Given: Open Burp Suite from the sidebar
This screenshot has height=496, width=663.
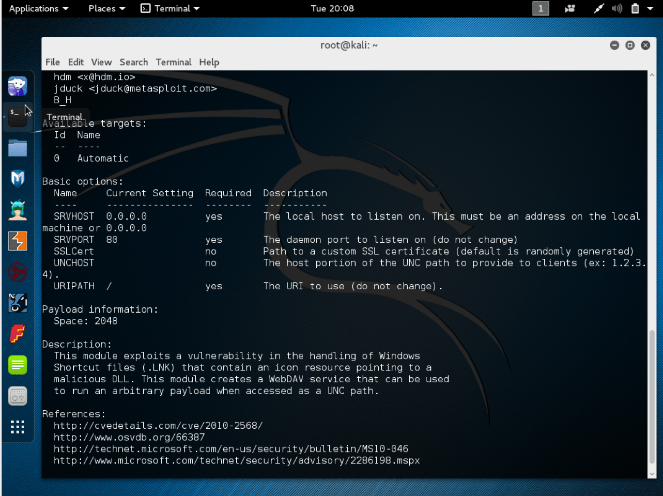Looking at the screenshot, I should coord(17,241).
